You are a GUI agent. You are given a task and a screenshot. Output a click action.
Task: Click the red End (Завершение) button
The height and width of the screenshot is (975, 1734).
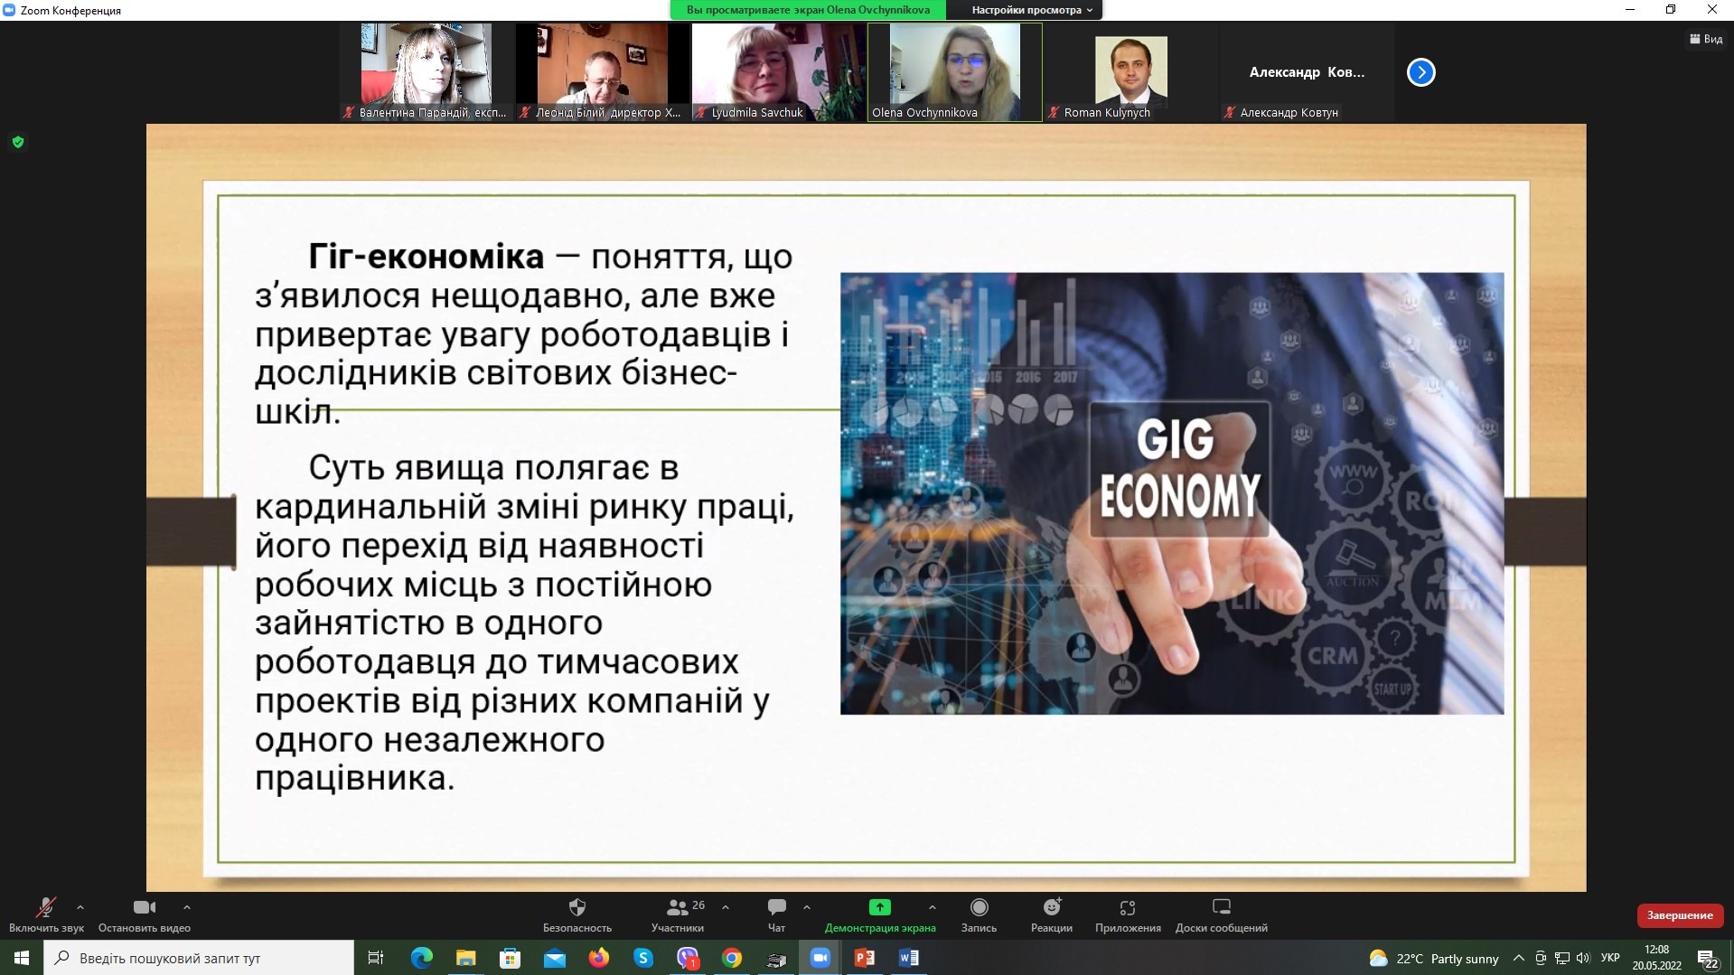tap(1679, 915)
